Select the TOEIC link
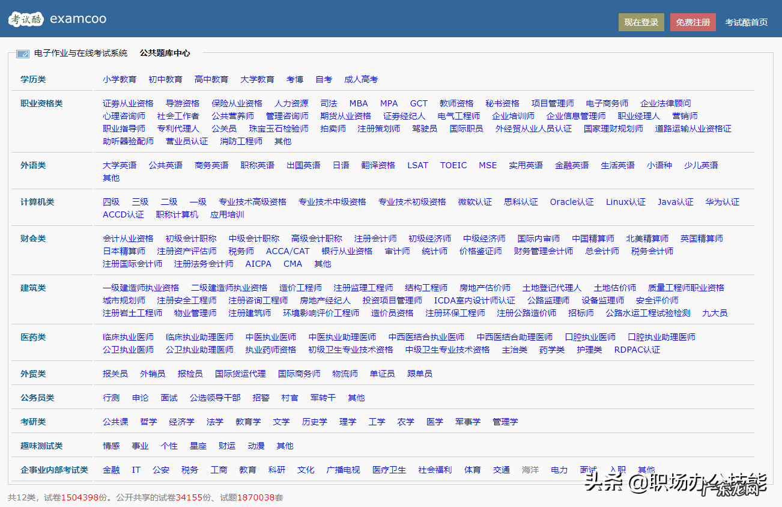This screenshot has width=782, height=507. click(453, 165)
